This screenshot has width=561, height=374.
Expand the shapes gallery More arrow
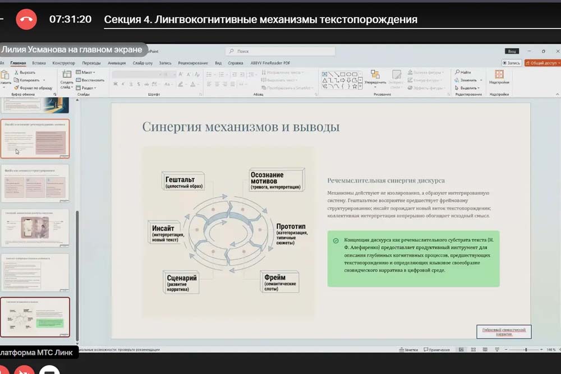(360, 86)
